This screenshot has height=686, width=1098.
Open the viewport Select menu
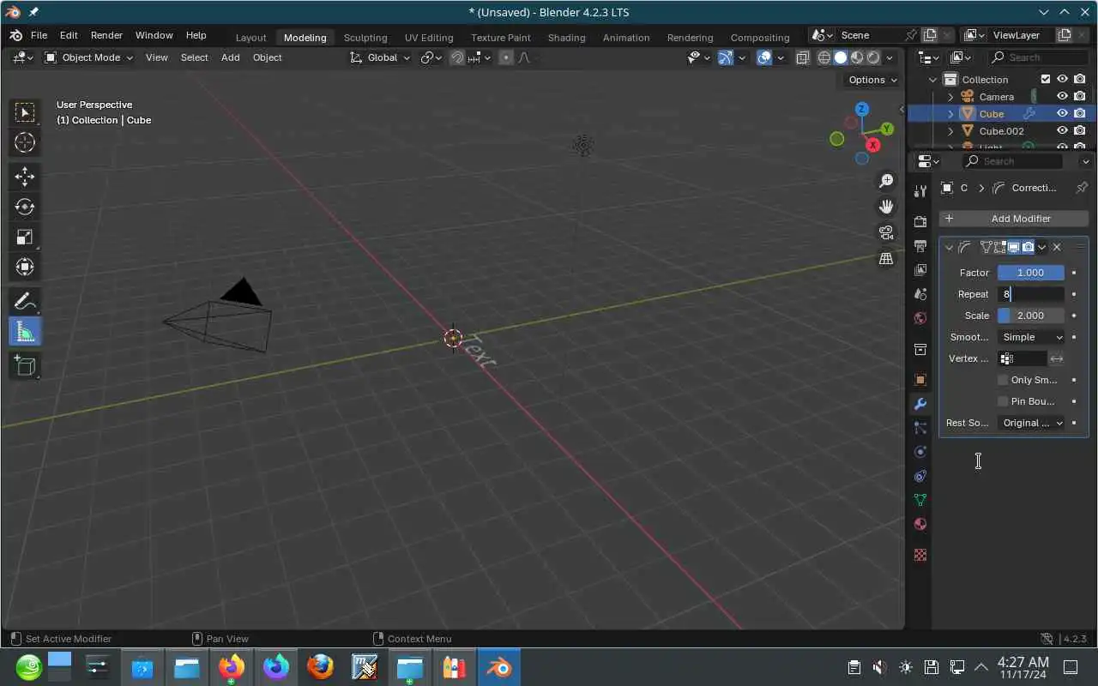click(194, 57)
